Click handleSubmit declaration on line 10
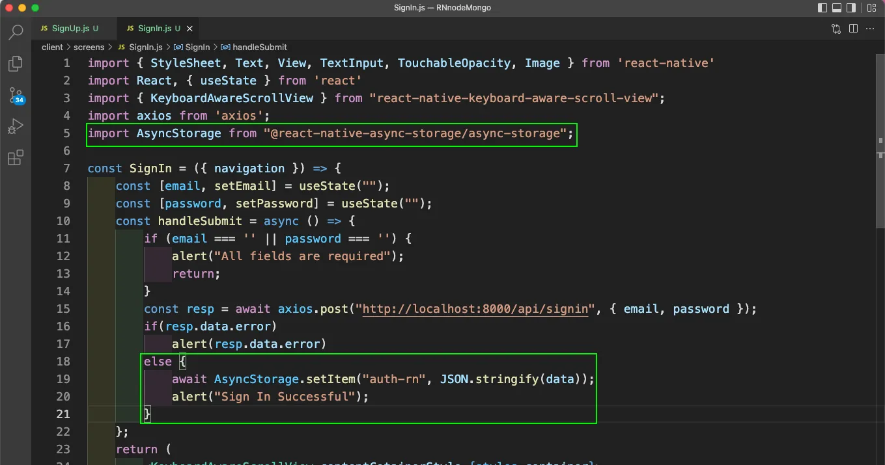This screenshot has height=465, width=885. pos(200,221)
